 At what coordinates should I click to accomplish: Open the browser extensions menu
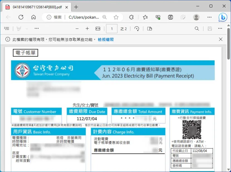[x=131, y=17]
